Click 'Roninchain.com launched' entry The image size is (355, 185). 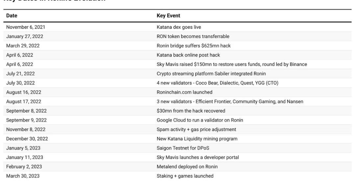pyautogui.click(x=184, y=92)
